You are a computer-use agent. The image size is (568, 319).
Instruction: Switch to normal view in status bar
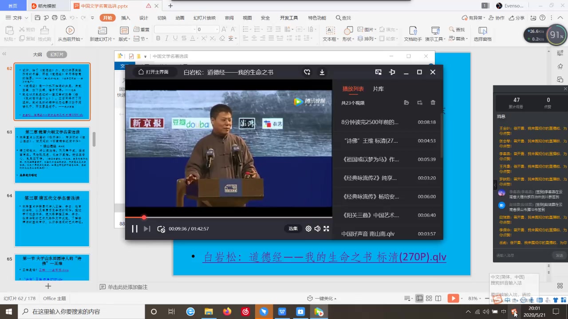(x=419, y=299)
